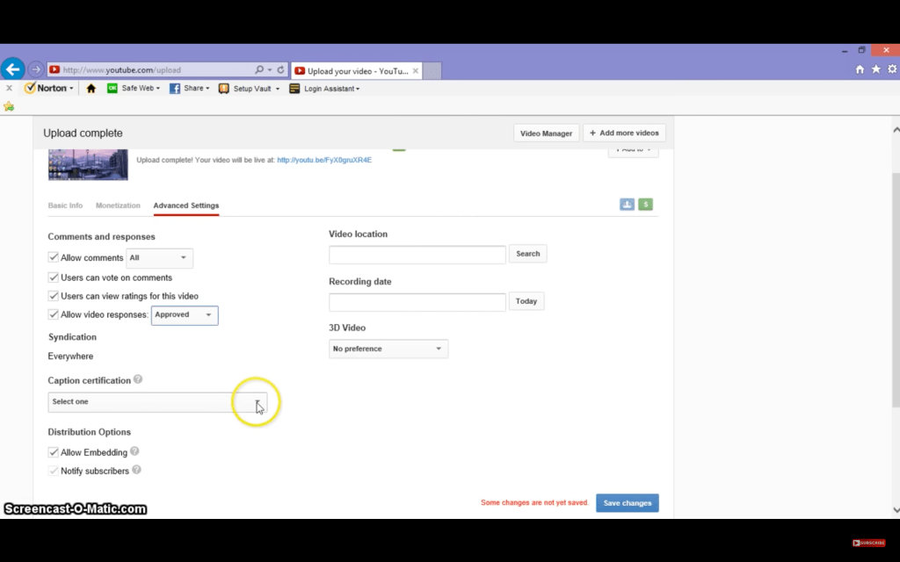Image resolution: width=900 pixels, height=562 pixels.
Task: Click the Caption certification help icon
Action: 138,380
